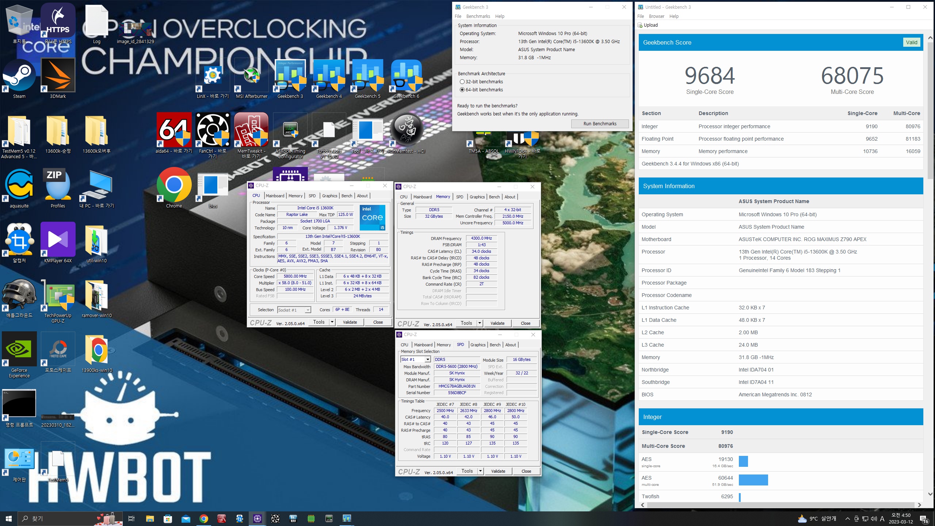Expand Tools arrow in CPU-Z CPU window
The height and width of the screenshot is (526, 935).
332,322
